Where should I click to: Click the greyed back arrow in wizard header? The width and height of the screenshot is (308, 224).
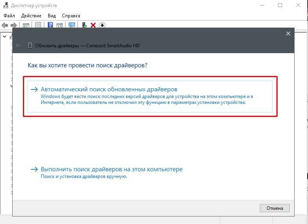[x=18, y=45]
